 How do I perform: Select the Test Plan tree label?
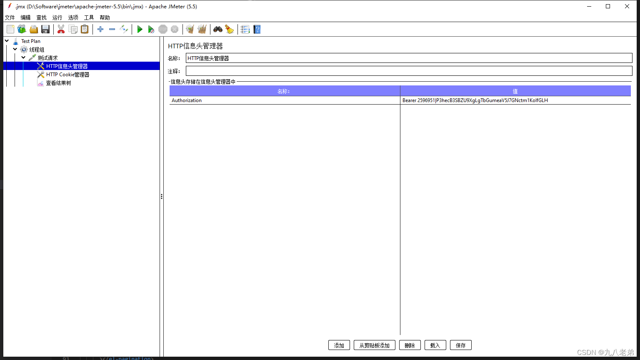pos(31,41)
